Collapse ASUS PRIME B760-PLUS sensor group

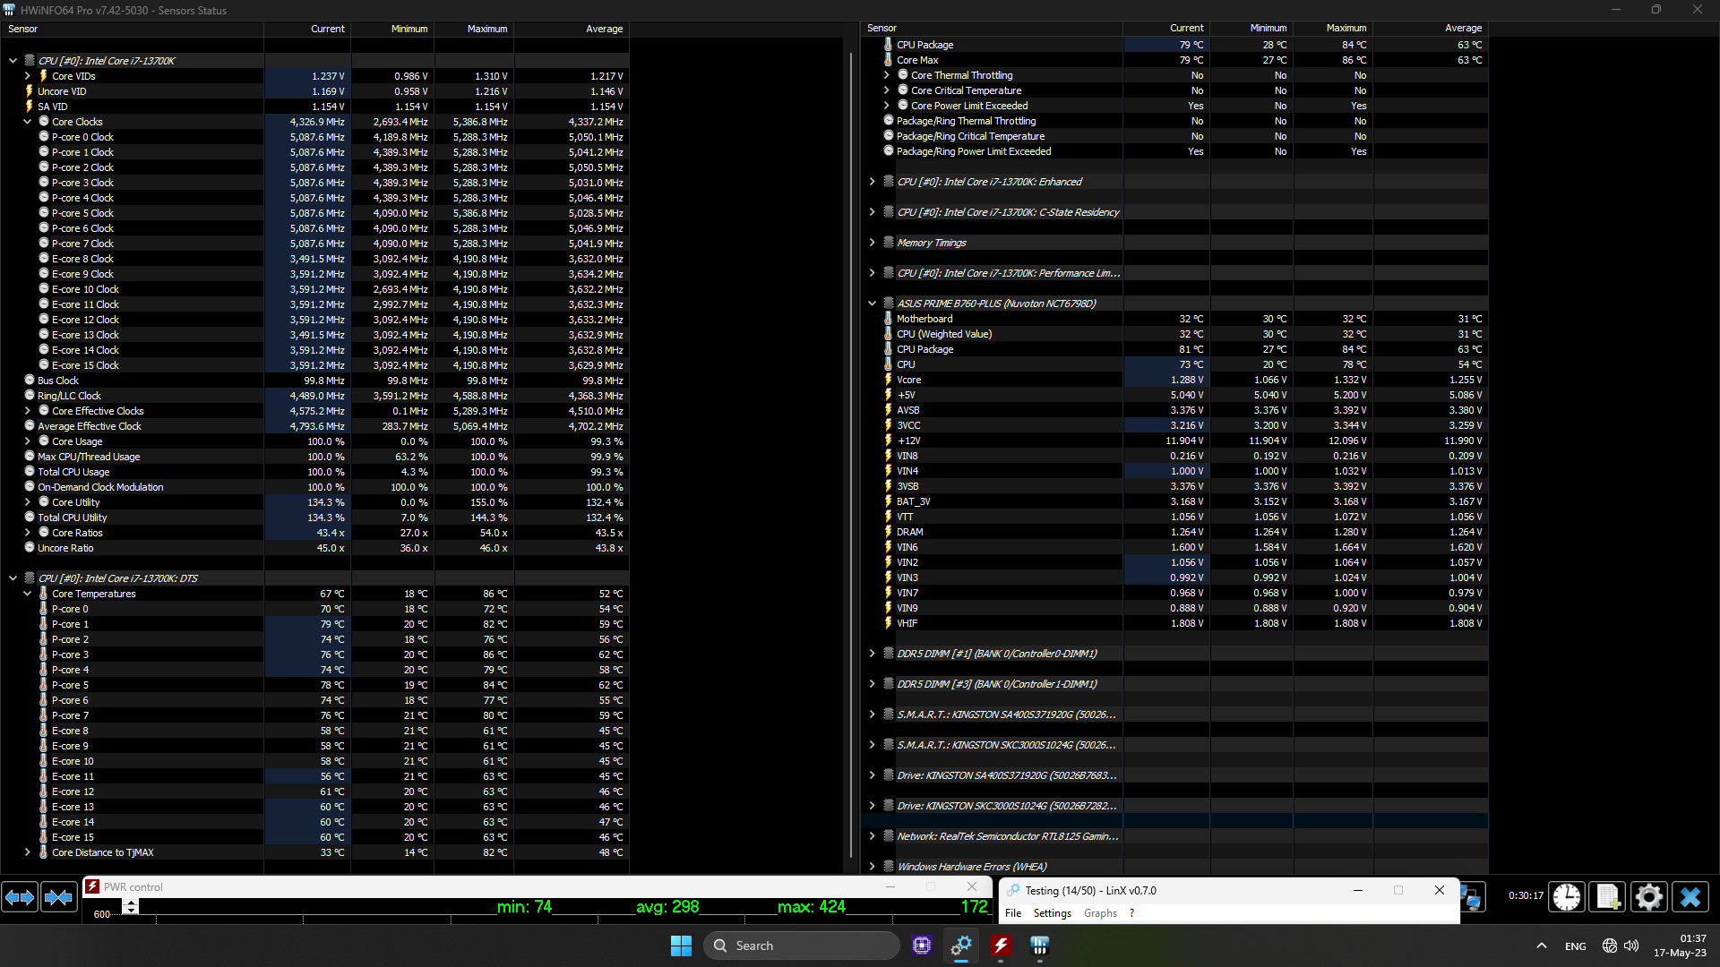pyautogui.click(x=872, y=304)
